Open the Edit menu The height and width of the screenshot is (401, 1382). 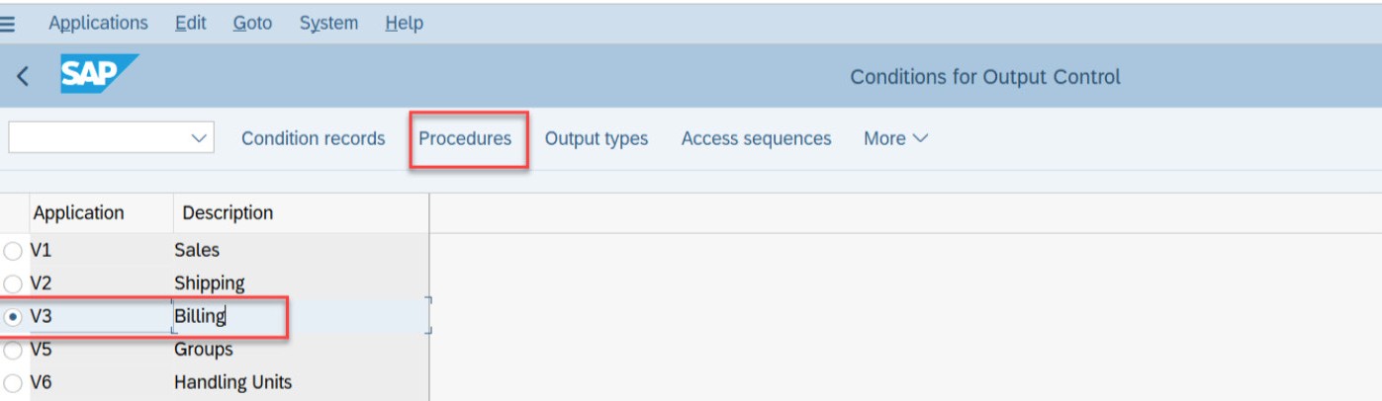[x=191, y=23]
